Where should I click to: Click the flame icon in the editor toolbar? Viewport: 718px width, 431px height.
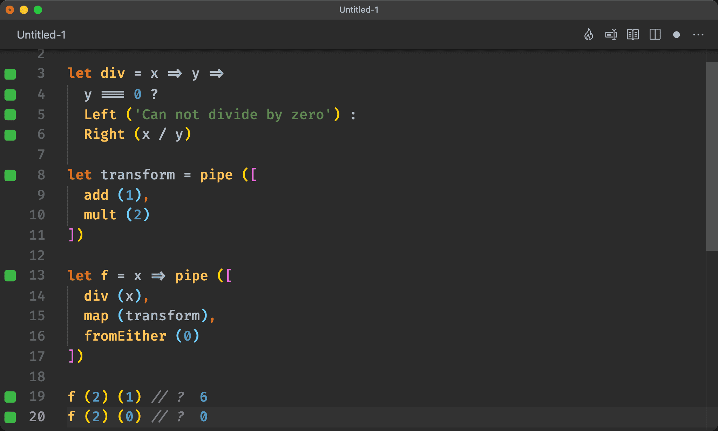click(x=589, y=35)
